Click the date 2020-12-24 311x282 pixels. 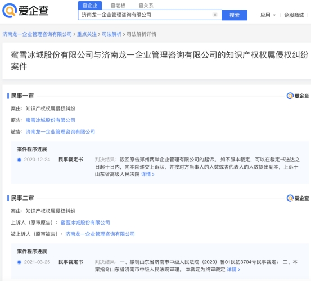[37, 160]
